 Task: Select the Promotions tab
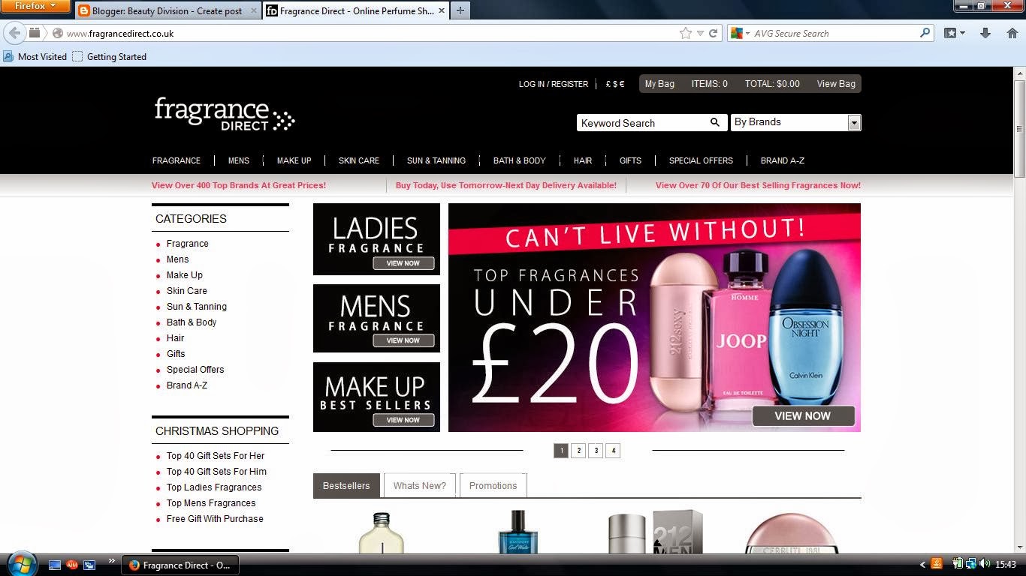pyautogui.click(x=493, y=485)
